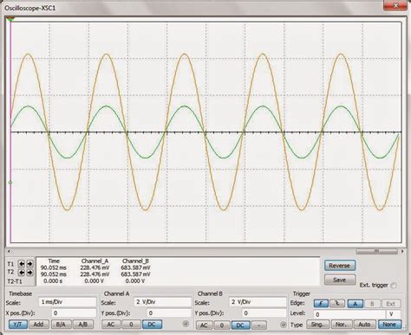Click Channel A Y pos. field
411x335 pixels.
point(169,312)
